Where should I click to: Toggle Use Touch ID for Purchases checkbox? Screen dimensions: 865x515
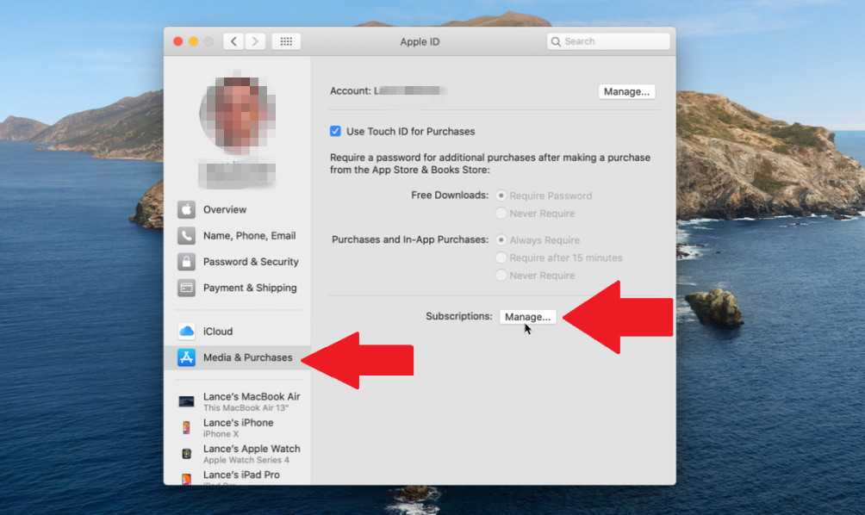click(x=336, y=132)
